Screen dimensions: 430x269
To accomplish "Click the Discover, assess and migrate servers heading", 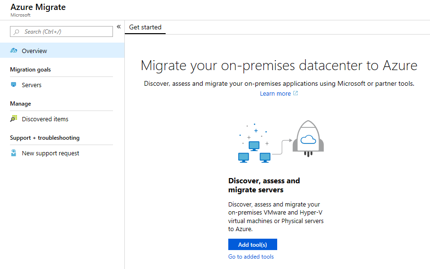I will click(x=264, y=185).
